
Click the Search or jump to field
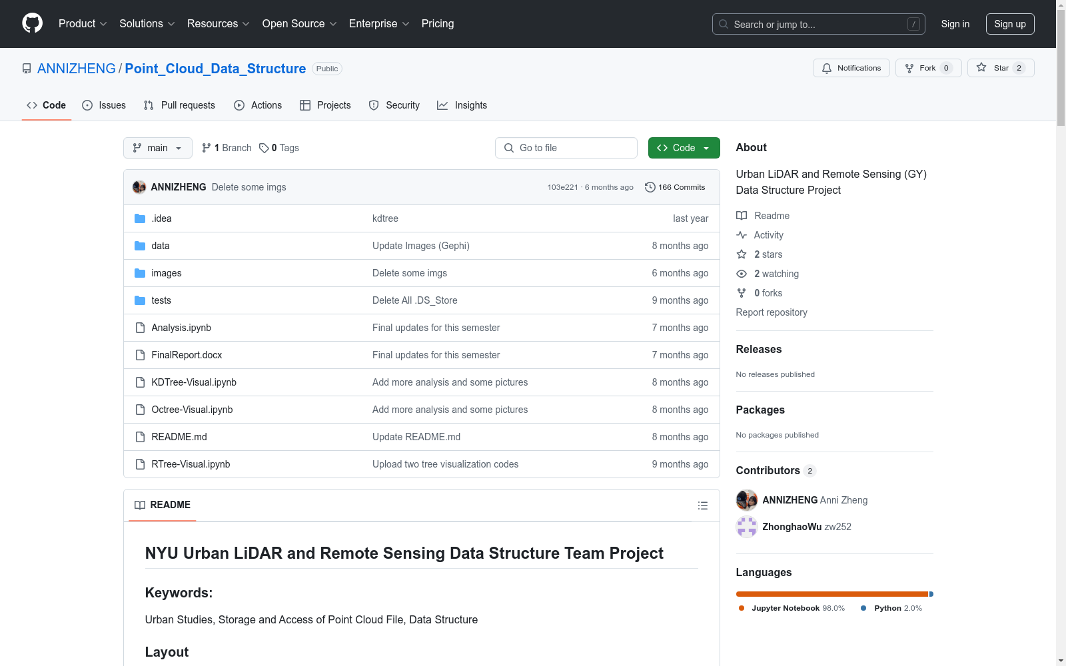[819, 24]
